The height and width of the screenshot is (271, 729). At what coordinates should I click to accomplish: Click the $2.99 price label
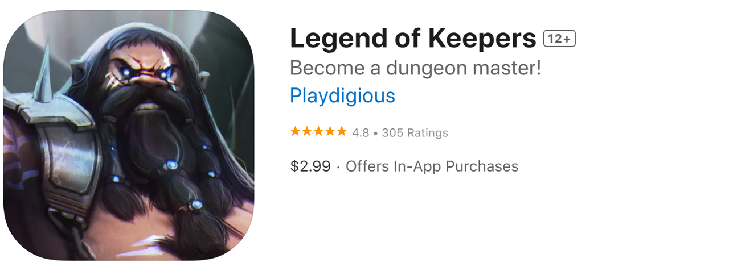click(310, 166)
